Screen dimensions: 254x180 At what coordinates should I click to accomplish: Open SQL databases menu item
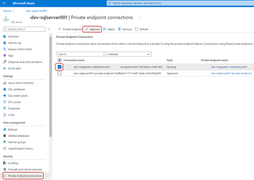[17, 89]
